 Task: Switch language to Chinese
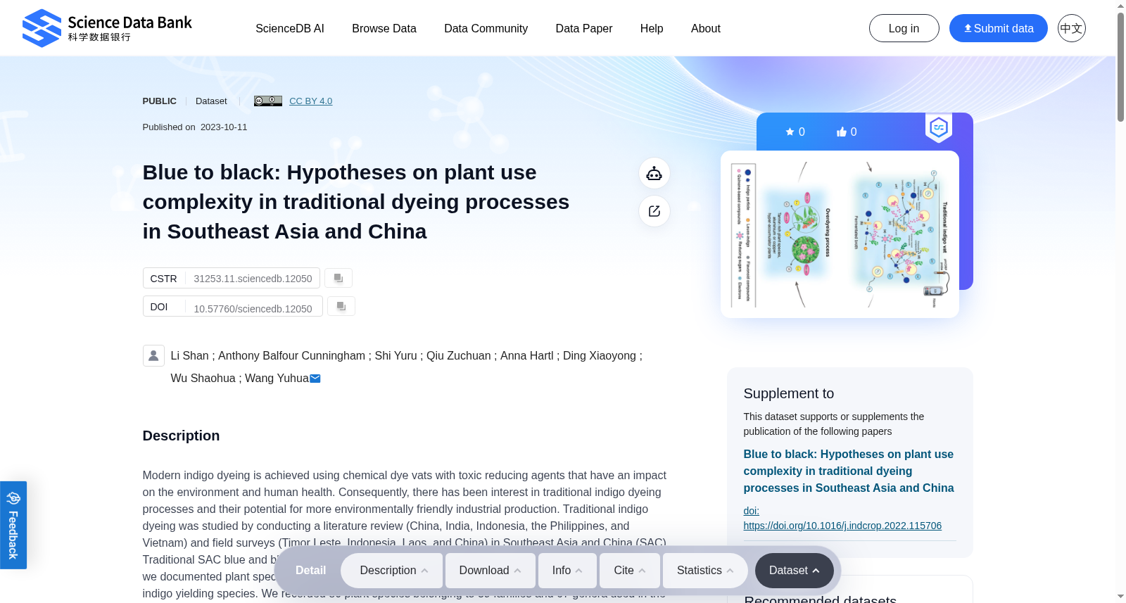click(x=1071, y=28)
